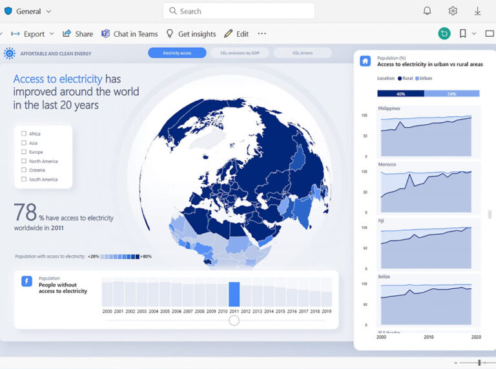Tick the South America checkbox
496x369 pixels.
coord(24,180)
